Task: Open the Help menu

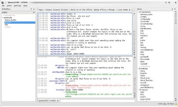Action: [x=25, y=6]
